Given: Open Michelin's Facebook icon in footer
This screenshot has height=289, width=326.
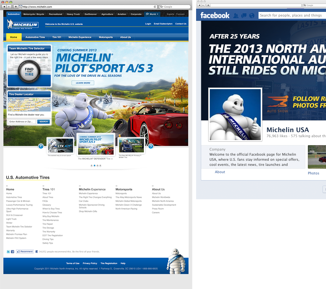Looking at the screenshot, I should click(12, 251).
